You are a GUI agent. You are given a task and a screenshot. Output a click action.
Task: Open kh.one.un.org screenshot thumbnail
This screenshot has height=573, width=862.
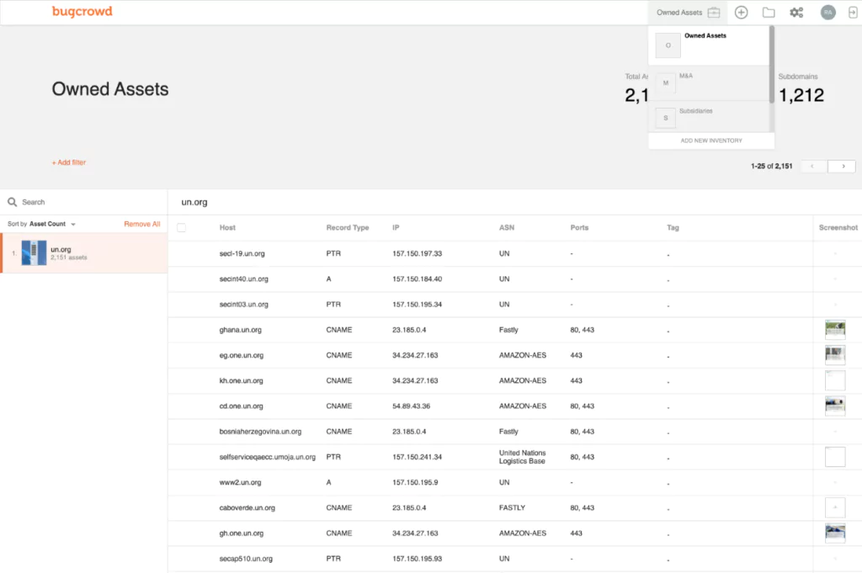point(835,380)
